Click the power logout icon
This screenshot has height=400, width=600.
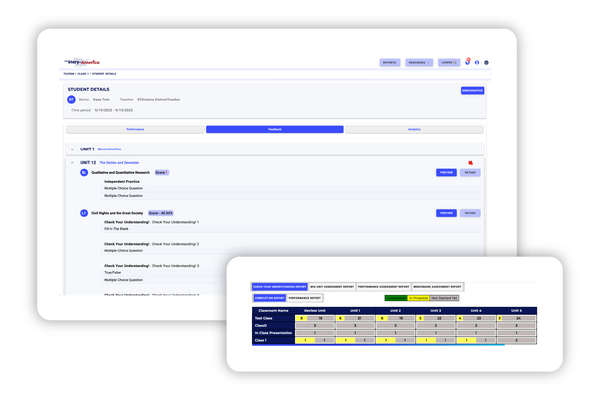pos(486,62)
